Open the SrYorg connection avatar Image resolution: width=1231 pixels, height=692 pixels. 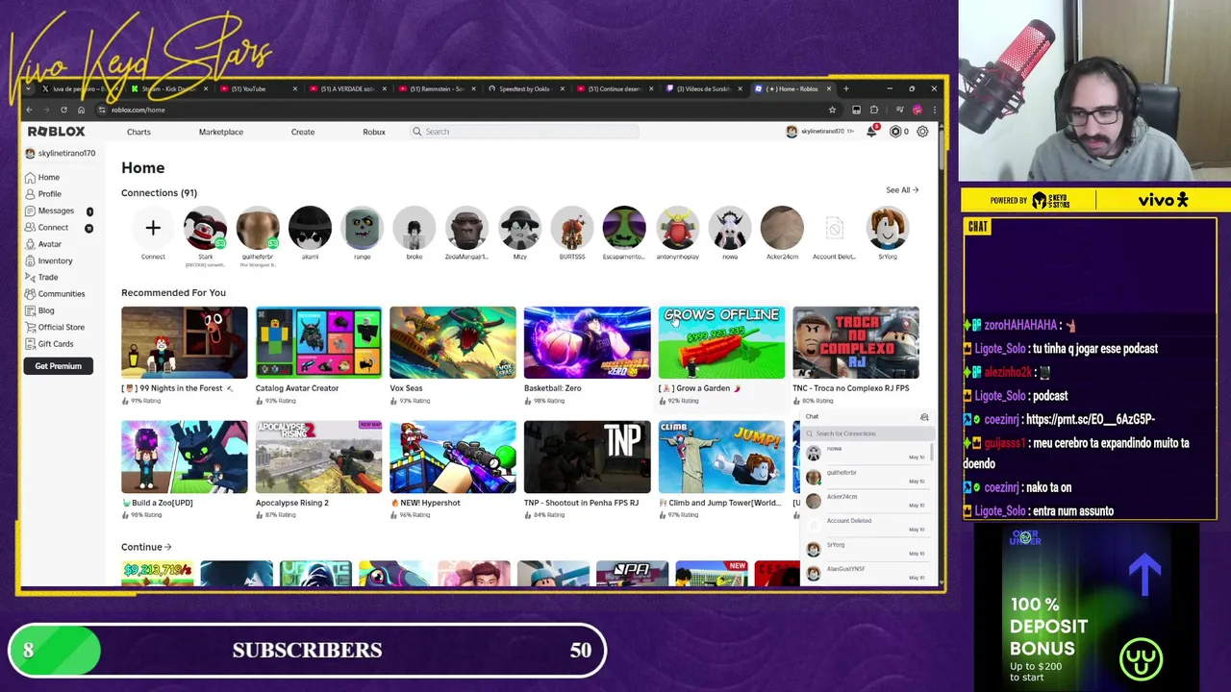pos(887,229)
